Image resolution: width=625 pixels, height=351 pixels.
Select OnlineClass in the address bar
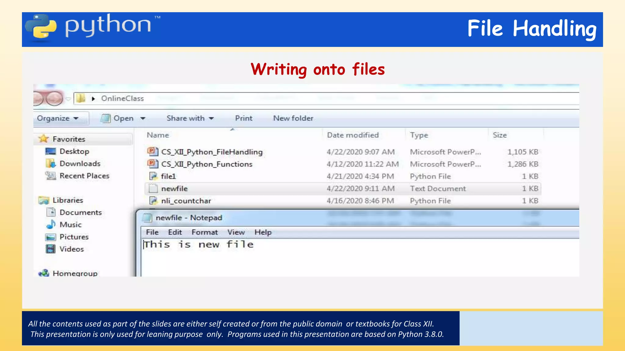pos(122,98)
